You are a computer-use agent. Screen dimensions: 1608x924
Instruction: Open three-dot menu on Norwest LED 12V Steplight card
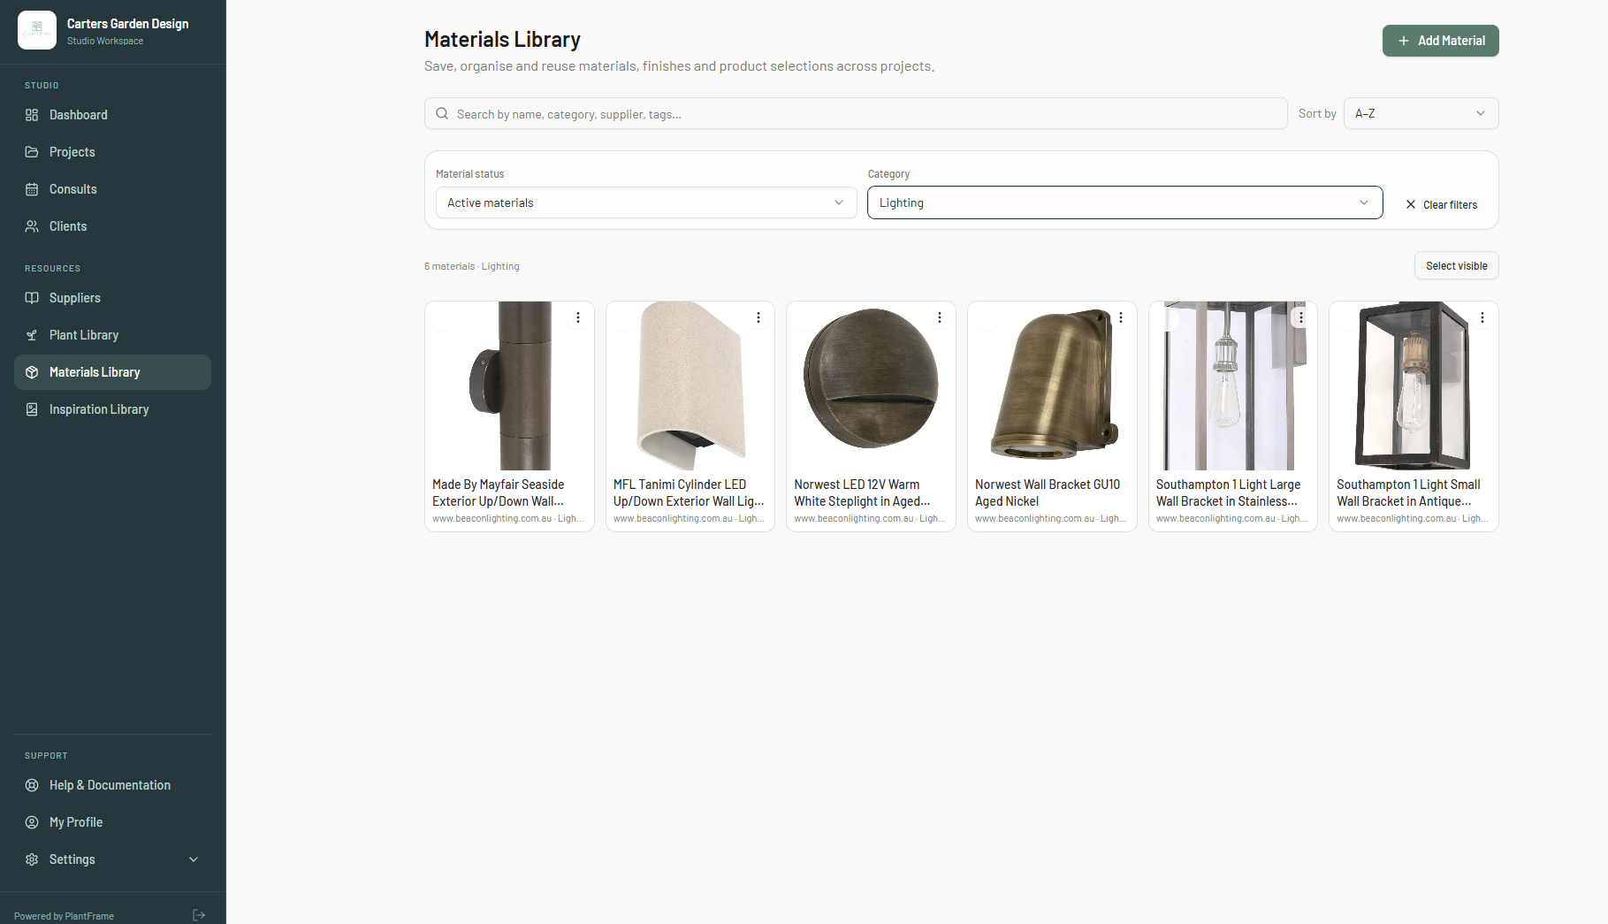[x=940, y=317]
